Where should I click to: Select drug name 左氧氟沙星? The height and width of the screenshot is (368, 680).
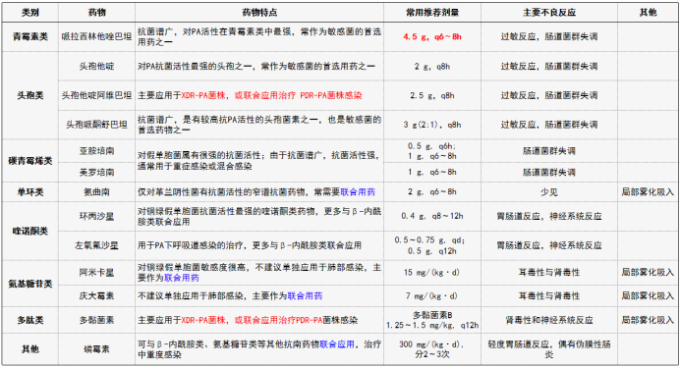pyautogui.click(x=96, y=245)
